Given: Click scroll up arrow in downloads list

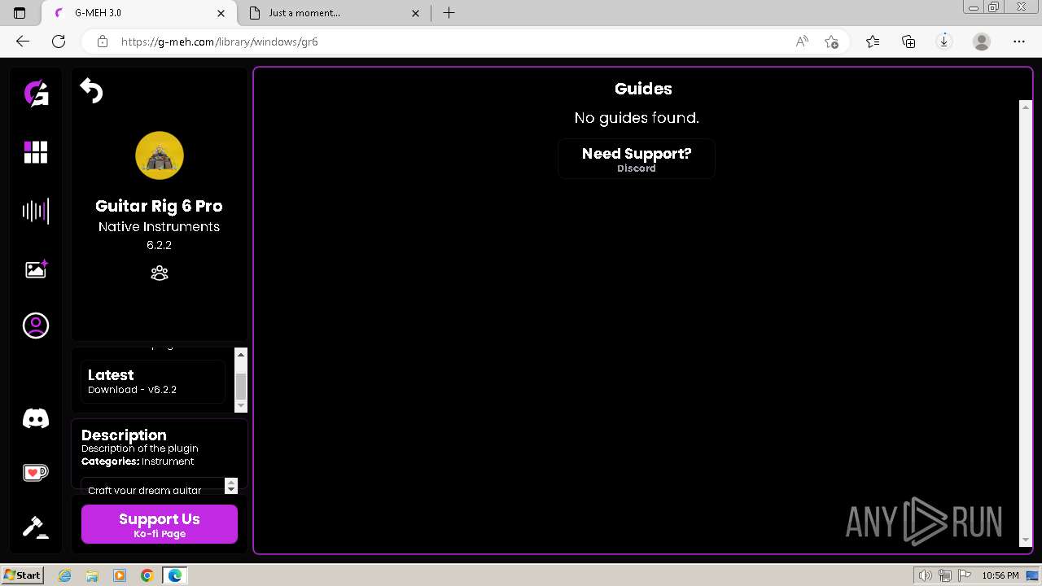Looking at the screenshot, I should pyautogui.click(x=241, y=355).
